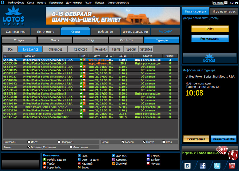Image resolution: width=239 pixels, height=171 pixels.
Task: Click the turbo icon in tournament 65534174 row
Action: pos(84,67)
